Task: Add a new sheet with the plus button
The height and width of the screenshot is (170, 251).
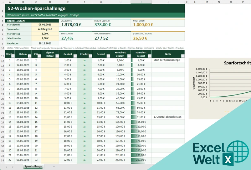Action: click(54, 167)
